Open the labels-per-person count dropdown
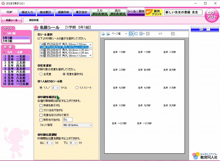Image resolution: width=220 pixels, height=161 pixels. coord(55,88)
